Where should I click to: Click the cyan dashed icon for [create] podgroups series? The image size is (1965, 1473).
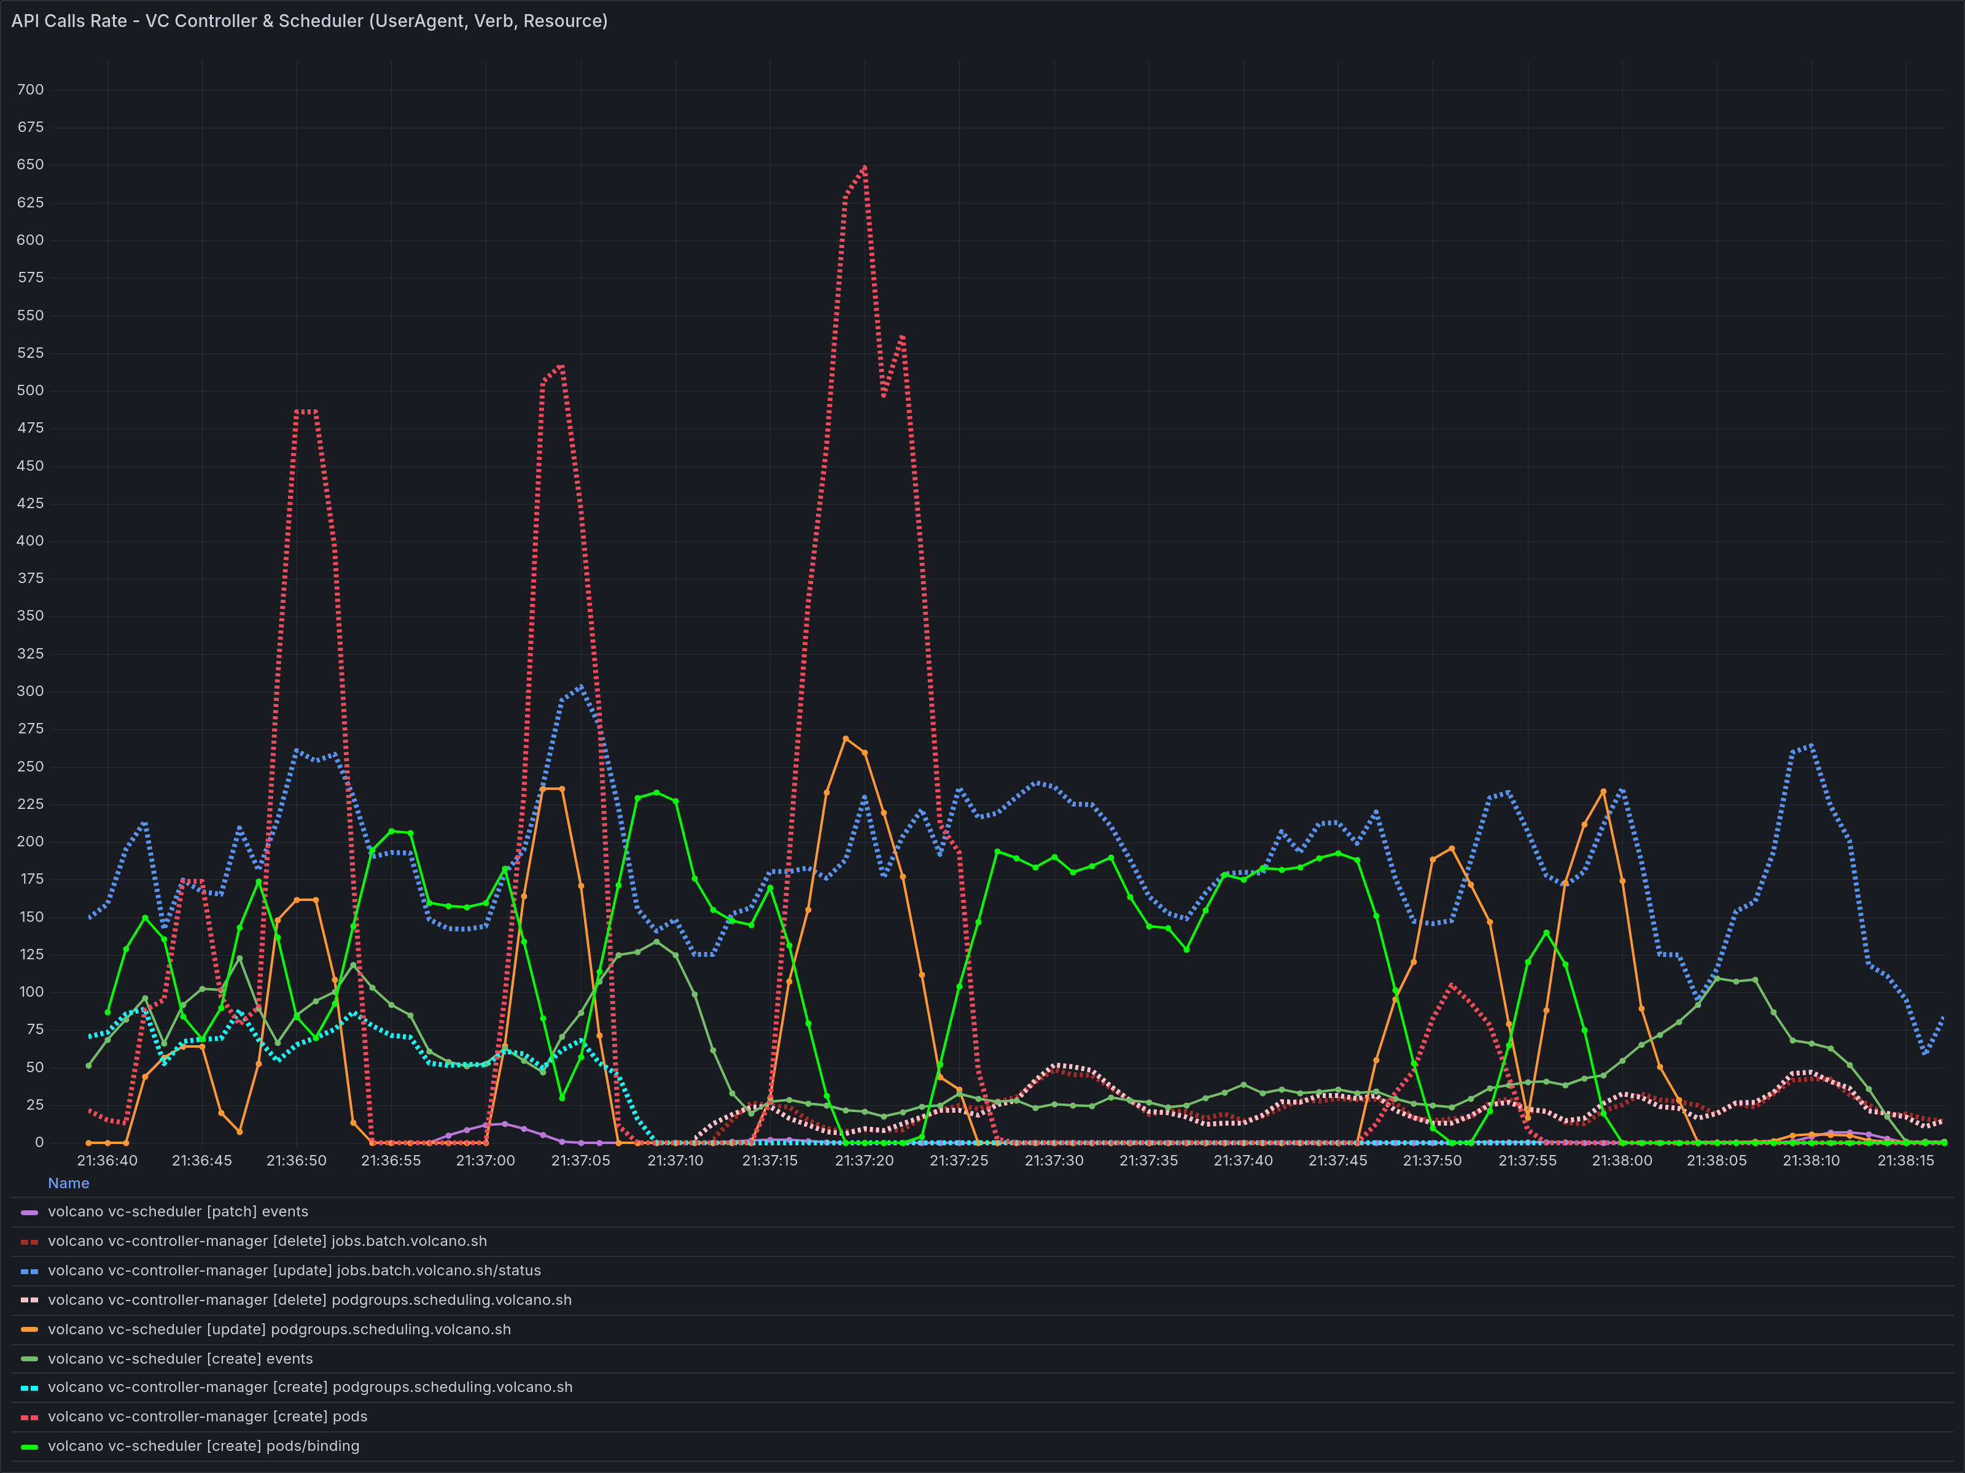click(x=28, y=1387)
